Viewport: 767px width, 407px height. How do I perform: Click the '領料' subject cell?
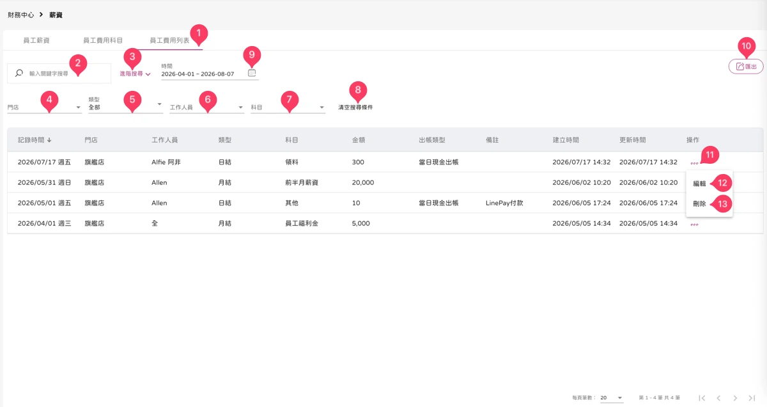(x=291, y=163)
